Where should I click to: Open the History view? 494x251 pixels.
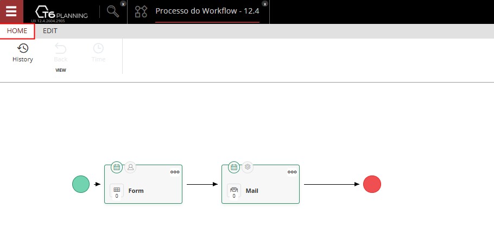pos(23,53)
